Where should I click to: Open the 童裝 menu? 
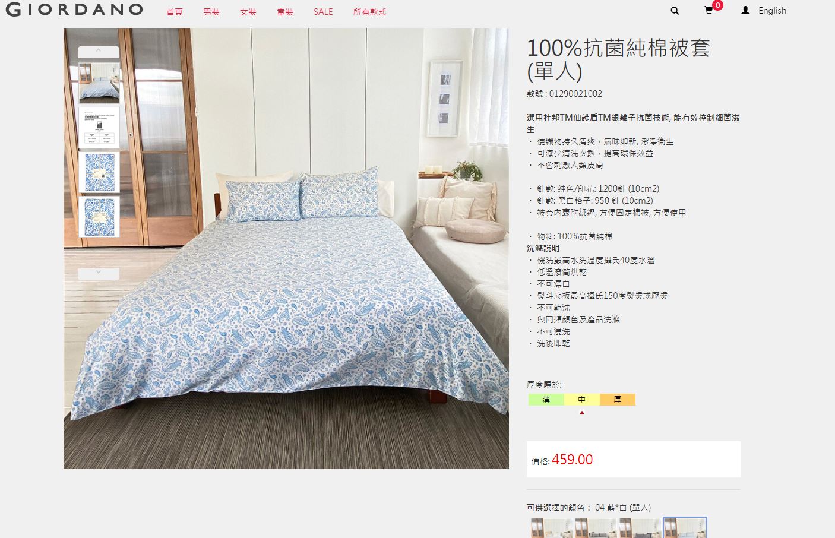tap(285, 12)
